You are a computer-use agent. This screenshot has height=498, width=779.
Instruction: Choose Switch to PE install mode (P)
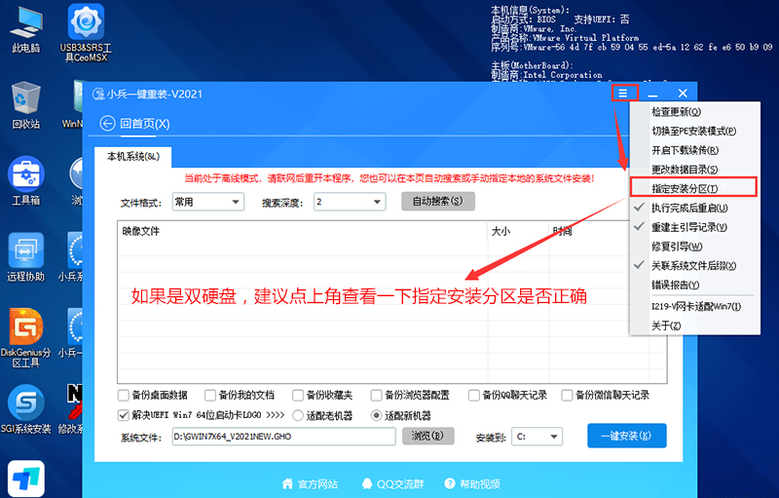(x=693, y=132)
